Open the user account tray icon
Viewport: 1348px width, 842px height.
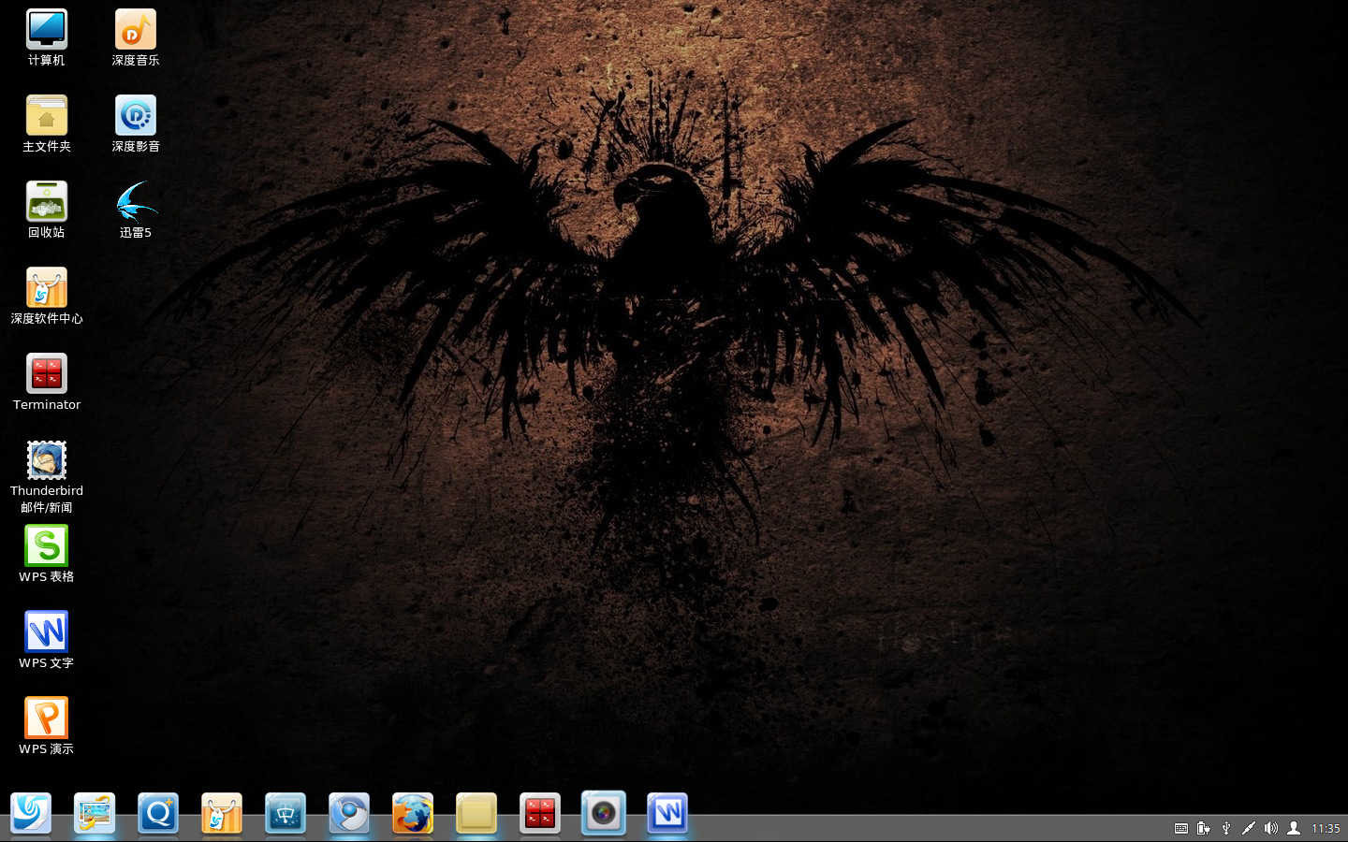click(x=1294, y=828)
